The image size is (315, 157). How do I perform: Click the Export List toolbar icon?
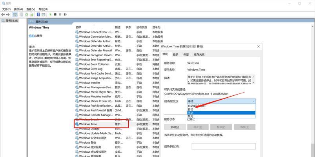(31, 15)
